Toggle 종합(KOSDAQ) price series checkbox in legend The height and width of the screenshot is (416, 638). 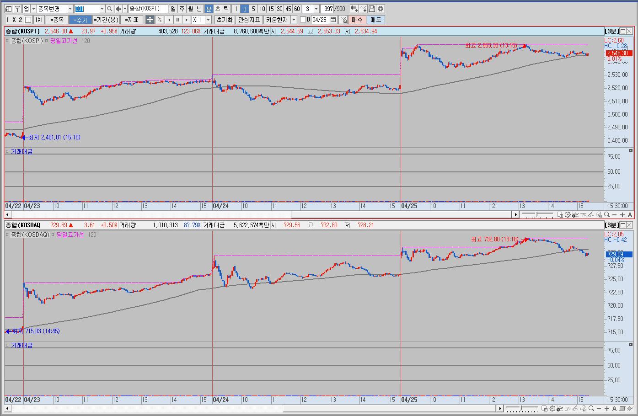tap(7, 235)
